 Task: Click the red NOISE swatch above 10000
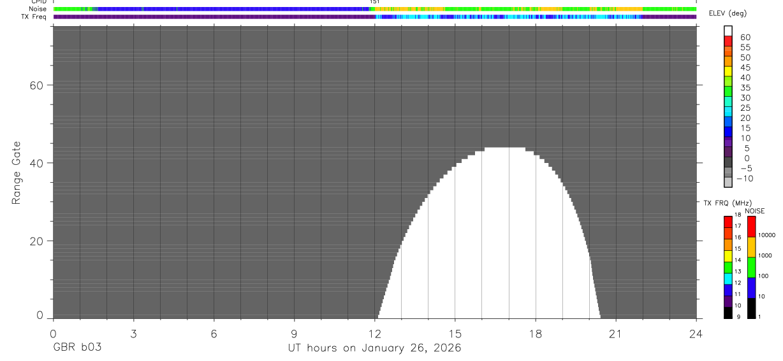click(751, 227)
